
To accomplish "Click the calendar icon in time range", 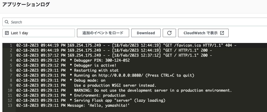I will point(7,33).
